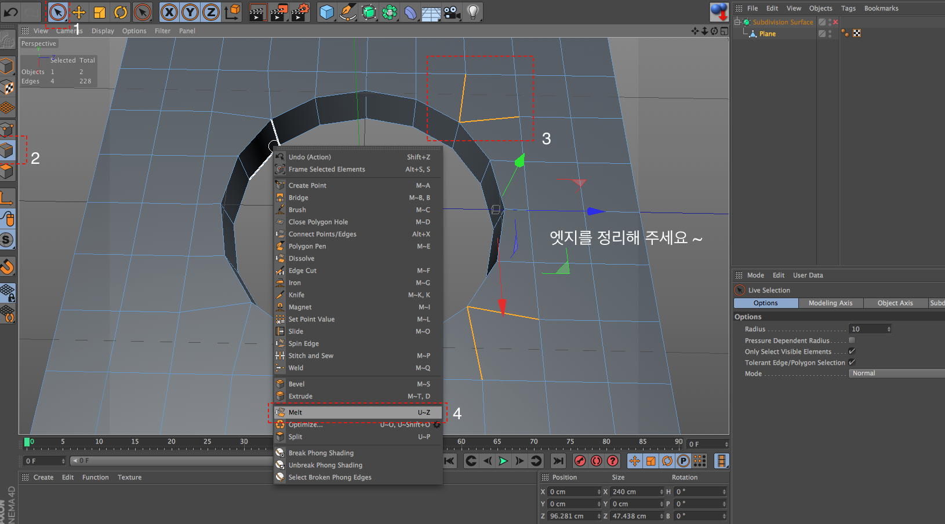The width and height of the screenshot is (945, 524).
Task: Select the Scale tool
Action: click(x=100, y=12)
